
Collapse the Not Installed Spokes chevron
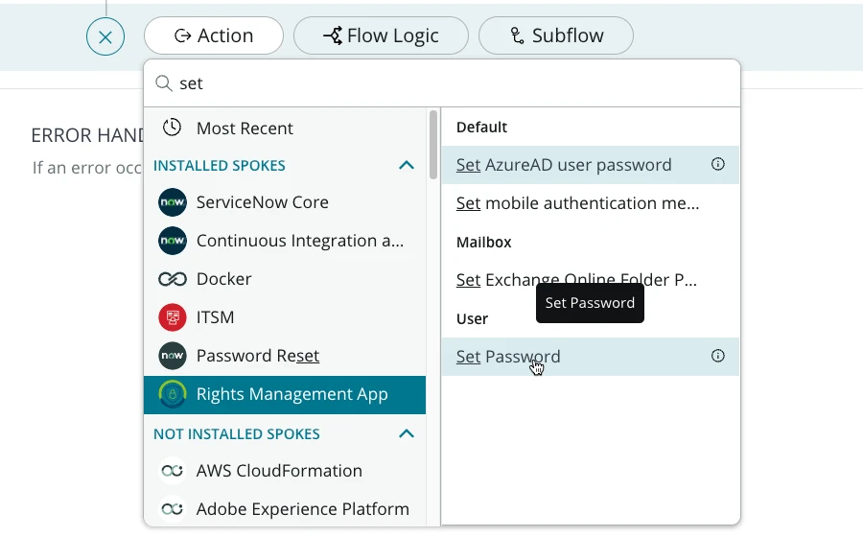[x=407, y=434]
